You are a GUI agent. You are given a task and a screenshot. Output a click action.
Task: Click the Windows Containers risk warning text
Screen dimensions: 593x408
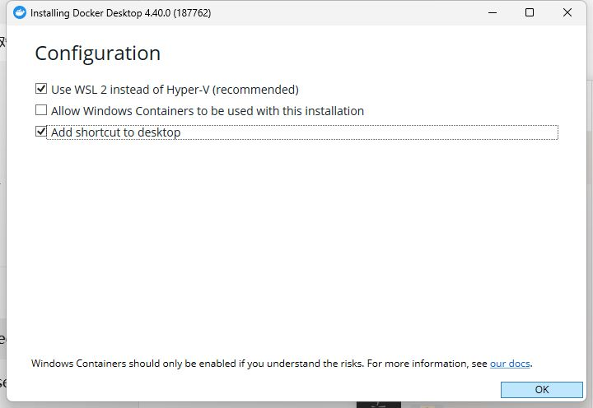282,364
